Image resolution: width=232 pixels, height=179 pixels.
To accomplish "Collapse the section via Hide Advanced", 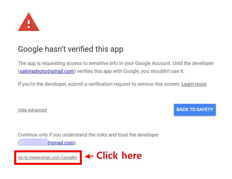I will click(x=32, y=110).
